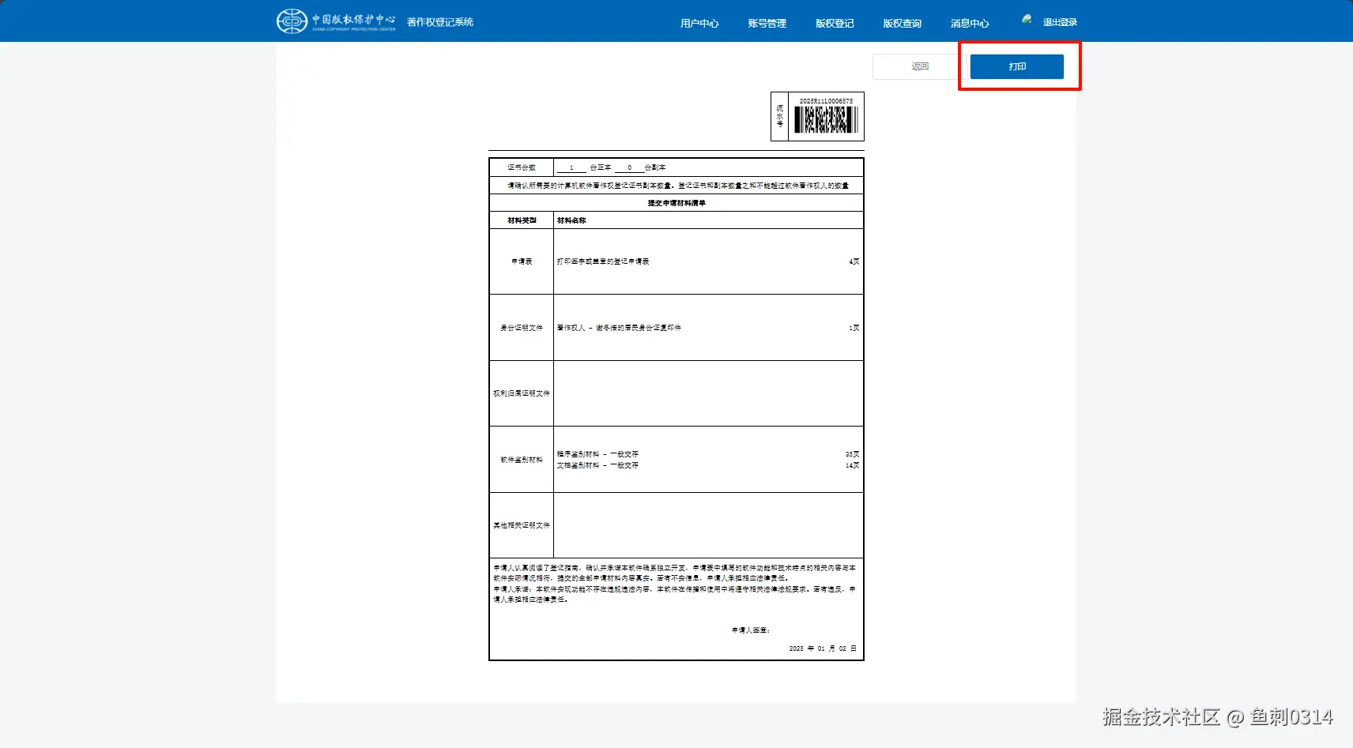This screenshot has width=1353, height=748.
Task: Click the blue 打印 button
Action: 1017,66
